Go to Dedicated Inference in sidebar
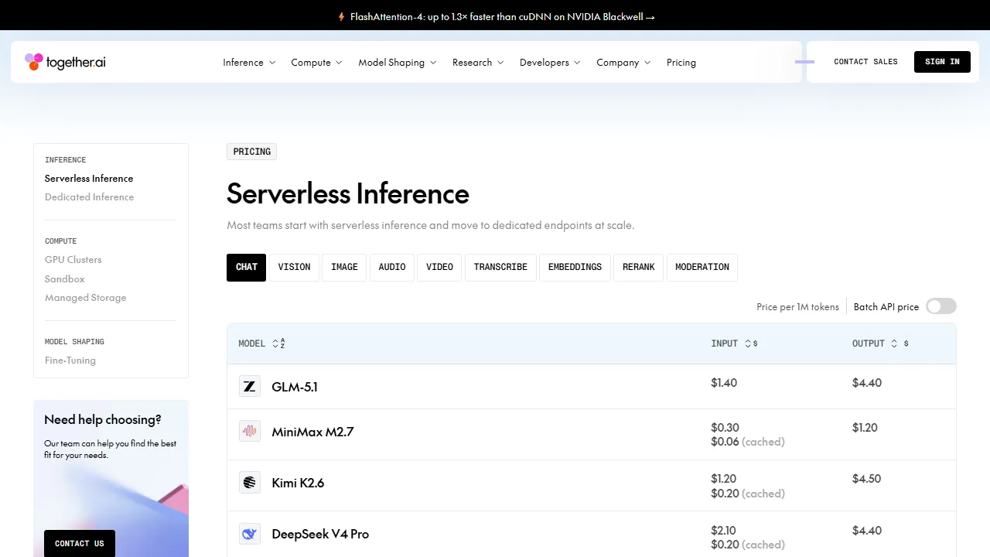This screenshot has width=990, height=557. point(89,197)
